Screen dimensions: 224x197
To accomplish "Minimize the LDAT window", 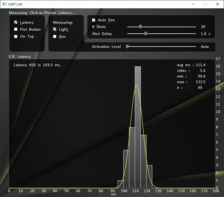I will 193,4.
